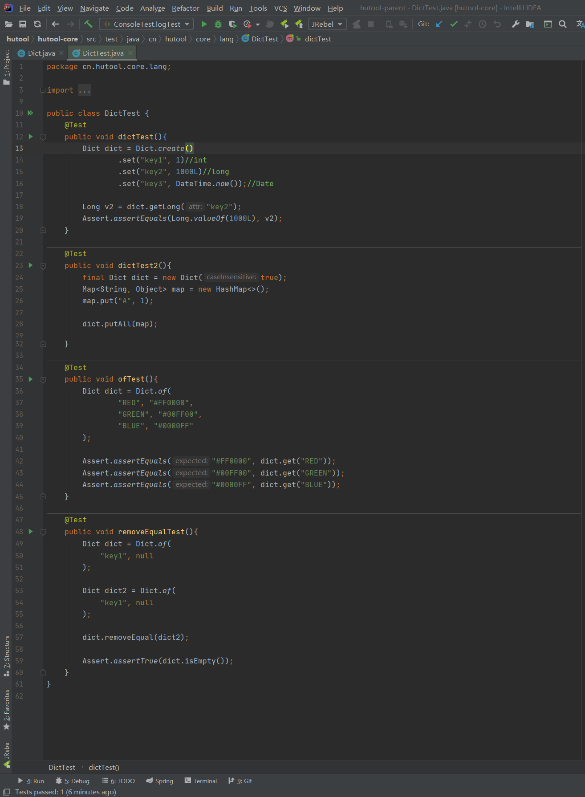Collapse the ofTest method body
The width and height of the screenshot is (585, 797).
(43, 380)
